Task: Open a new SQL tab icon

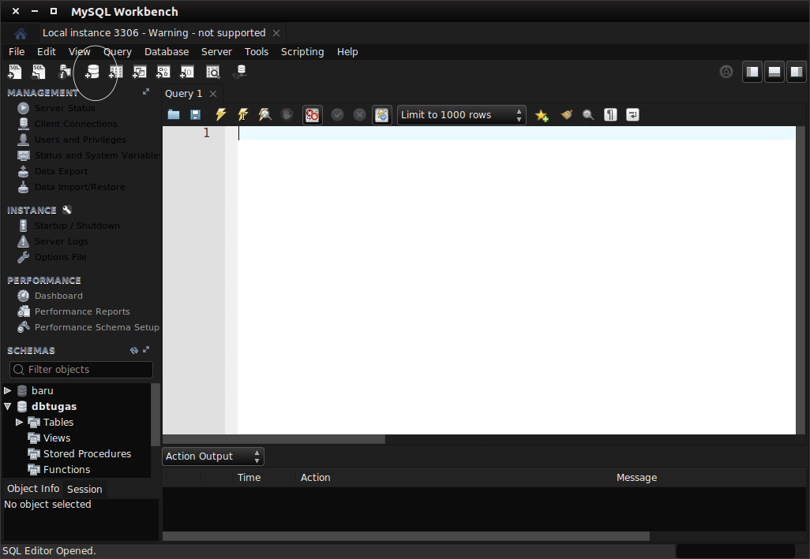Action: (14, 72)
